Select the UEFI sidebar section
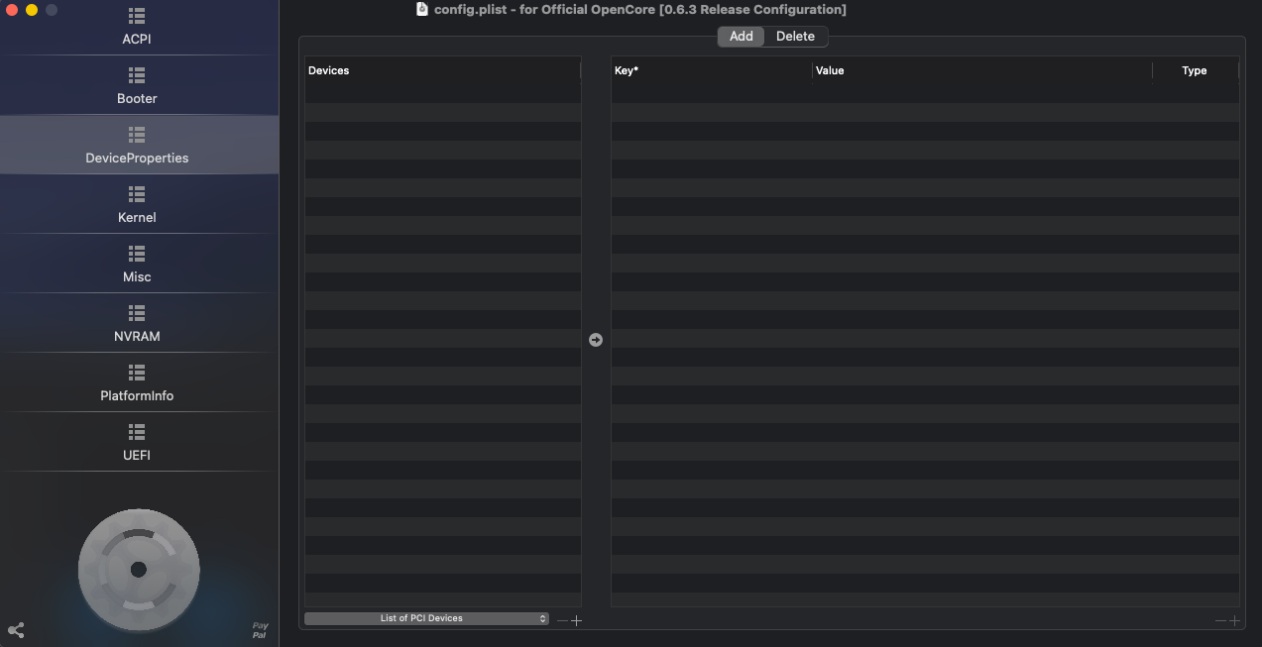The image size is (1262, 647). coord(137,444)
